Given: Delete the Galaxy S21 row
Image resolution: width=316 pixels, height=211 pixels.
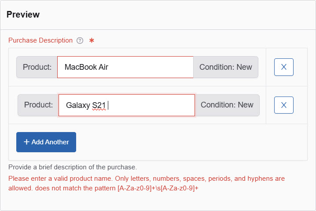Looking at the screenshot, I should coord(283,105).
